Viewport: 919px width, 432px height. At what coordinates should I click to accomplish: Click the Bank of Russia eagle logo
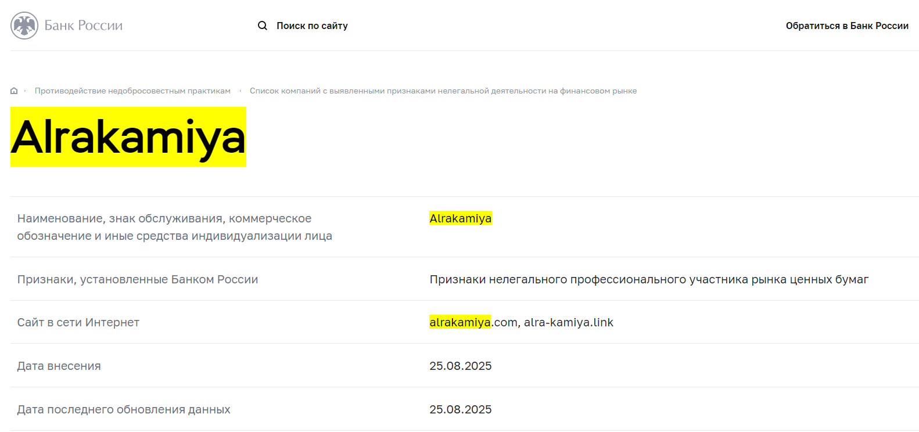[x=24, y=26]
